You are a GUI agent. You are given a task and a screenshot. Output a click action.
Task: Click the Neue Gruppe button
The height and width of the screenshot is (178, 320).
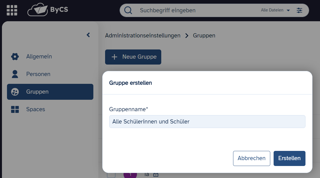[133, 57]
